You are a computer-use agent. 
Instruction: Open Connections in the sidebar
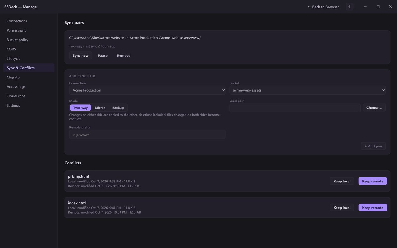(x=29, y=21)
